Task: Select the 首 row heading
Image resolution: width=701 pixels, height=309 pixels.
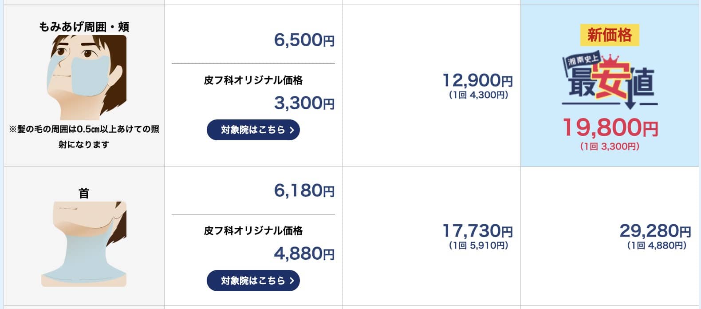Action: pos(84,194)
